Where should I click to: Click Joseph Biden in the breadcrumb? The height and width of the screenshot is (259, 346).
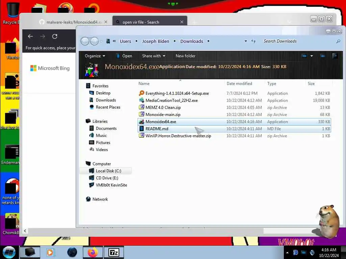tap(155, 41)
